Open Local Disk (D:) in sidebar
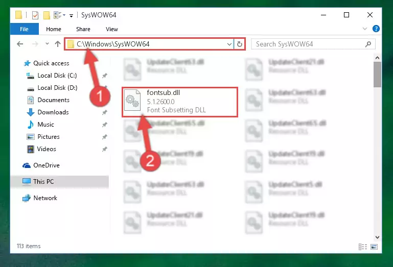Screen dimensions: 393x267 pyautogui.click(x=57, y=88)
